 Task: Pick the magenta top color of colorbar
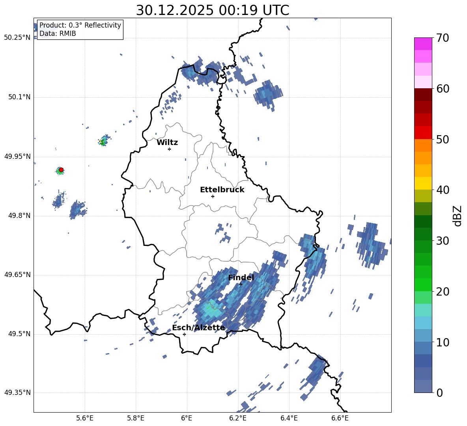(423, 44)
